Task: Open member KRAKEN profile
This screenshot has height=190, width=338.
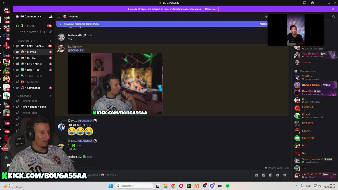Action: pos(315,123)
